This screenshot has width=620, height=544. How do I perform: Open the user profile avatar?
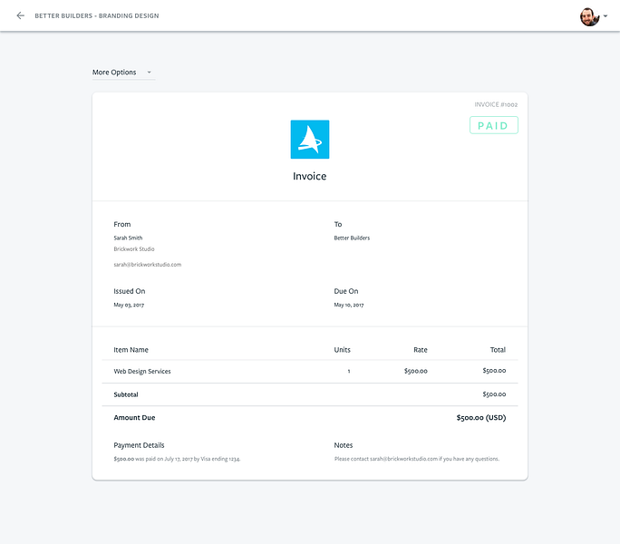tap(589, 16)
